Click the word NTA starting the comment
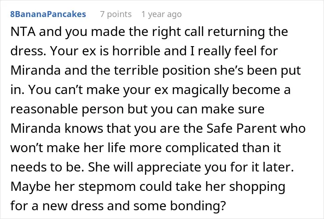The image size is (324, 219). pyautogui.click(x=23, y=32)
